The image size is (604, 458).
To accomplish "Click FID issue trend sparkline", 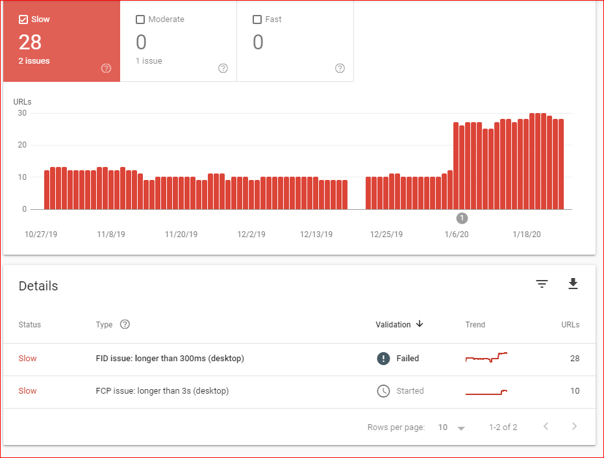I will (x=486, y=357).
